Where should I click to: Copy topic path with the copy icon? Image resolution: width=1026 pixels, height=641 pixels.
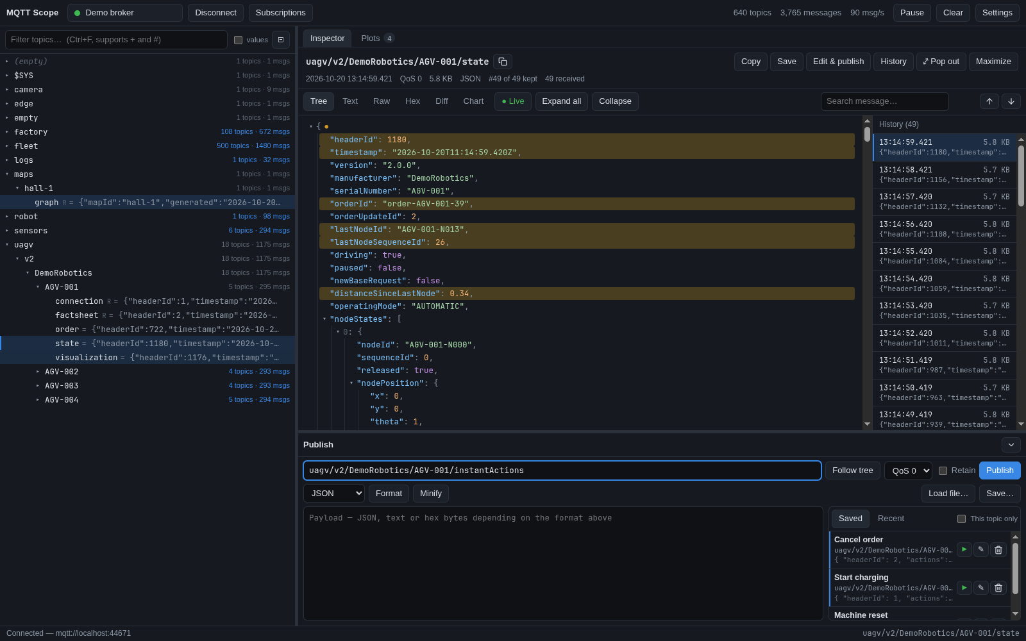coord(503,62)
